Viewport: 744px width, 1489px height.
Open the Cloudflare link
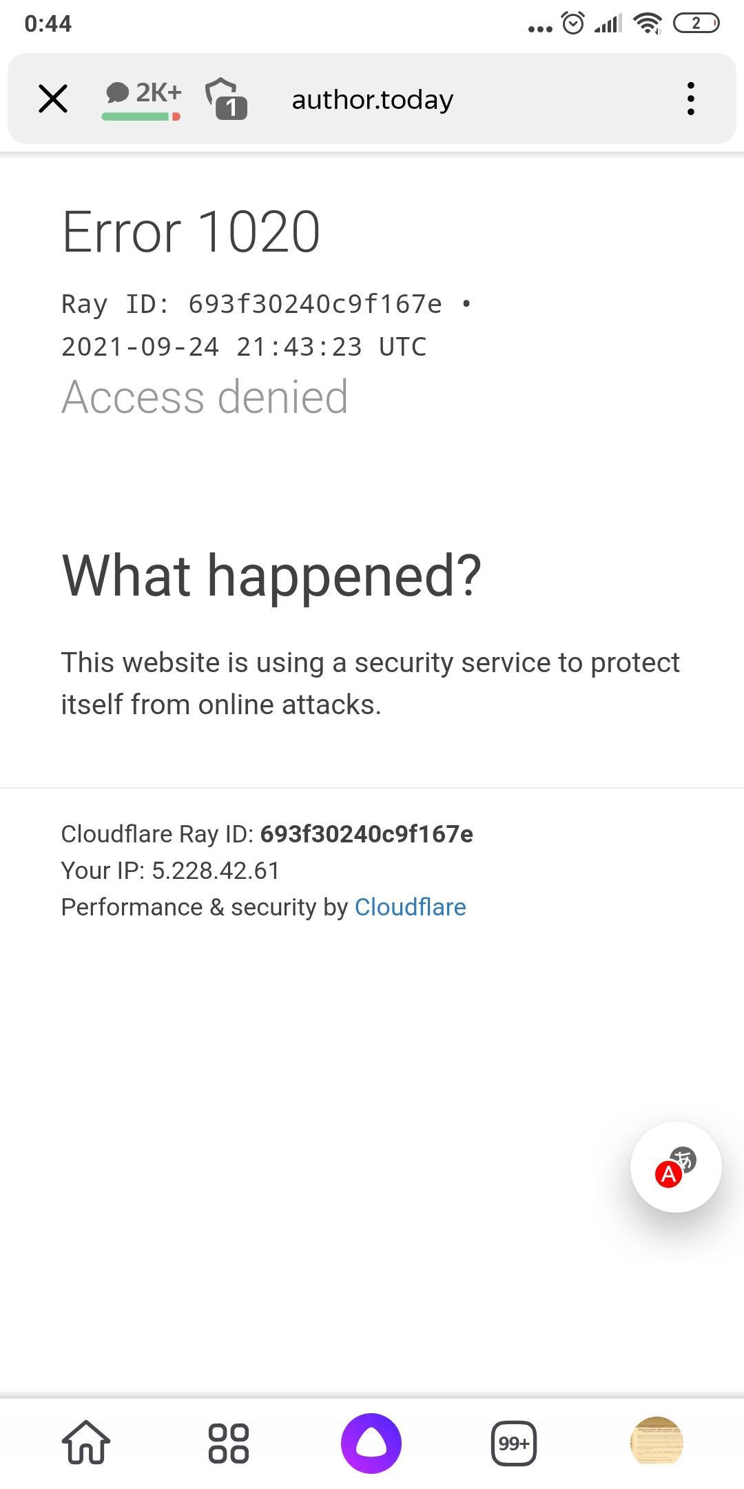click(411, 907)
